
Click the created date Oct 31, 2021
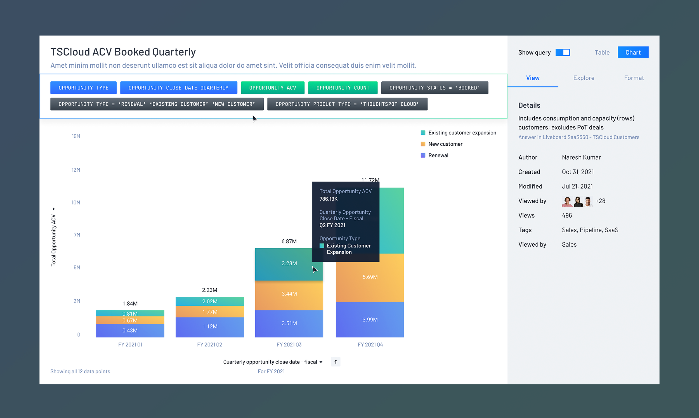[x=578, y=172]
